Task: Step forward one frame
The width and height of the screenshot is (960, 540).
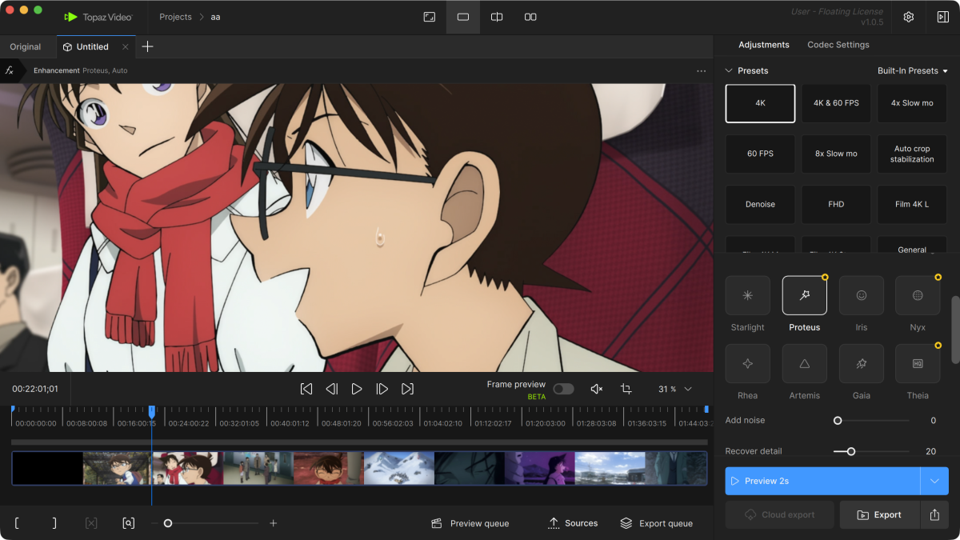Action: [382, 389]
